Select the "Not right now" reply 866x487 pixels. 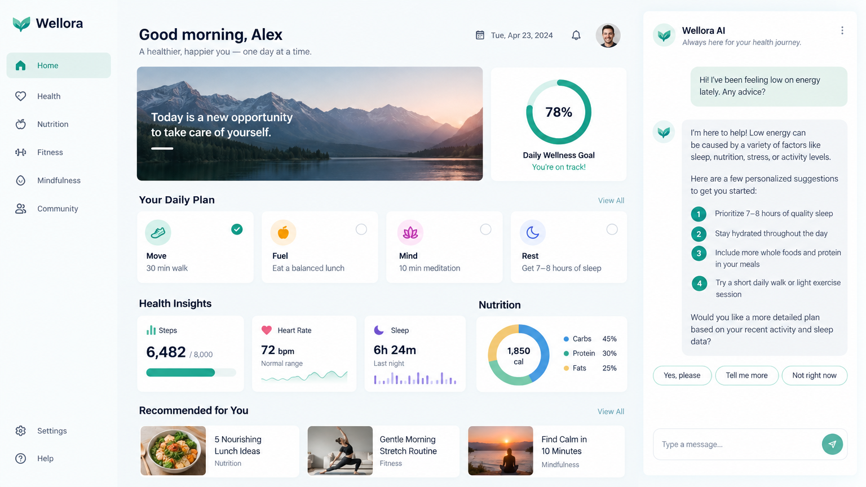click(x=814, y=375)
